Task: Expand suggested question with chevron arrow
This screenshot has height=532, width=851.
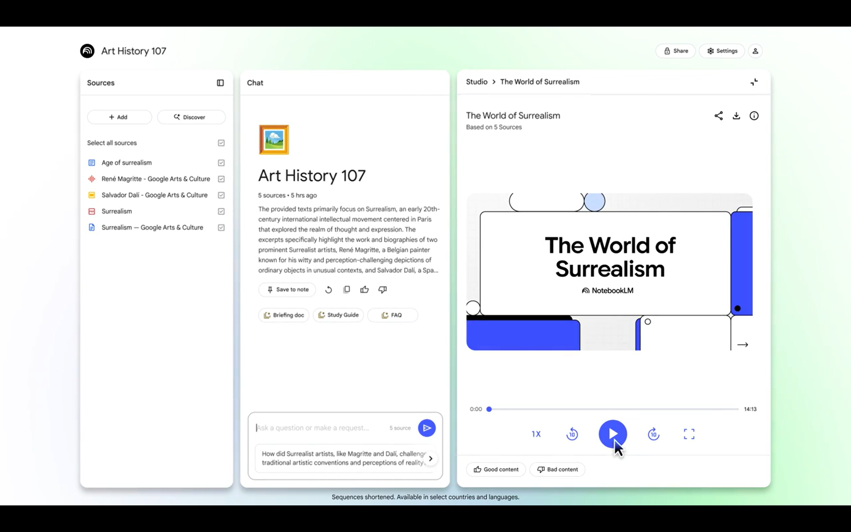Action: tap(430, 458)
